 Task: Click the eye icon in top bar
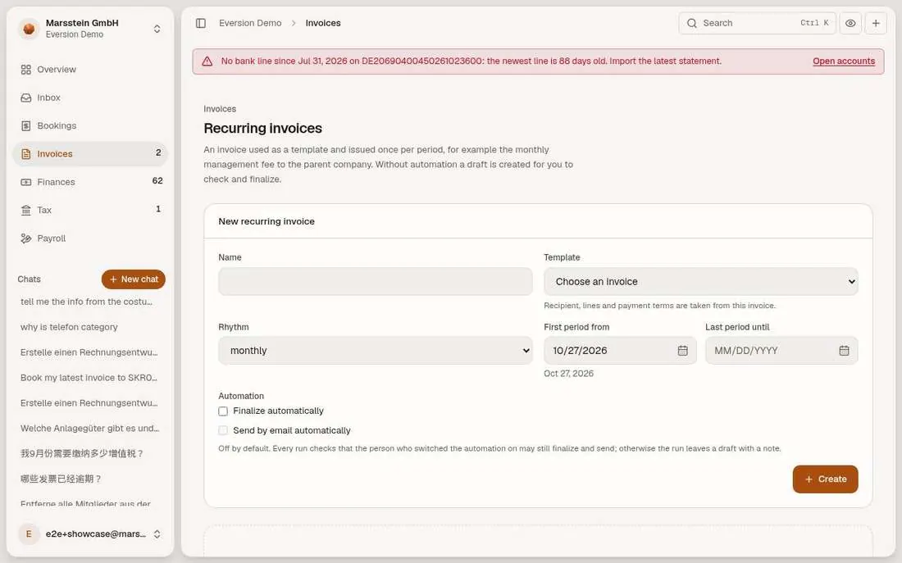pyautogui.click(x=850, y=23)
